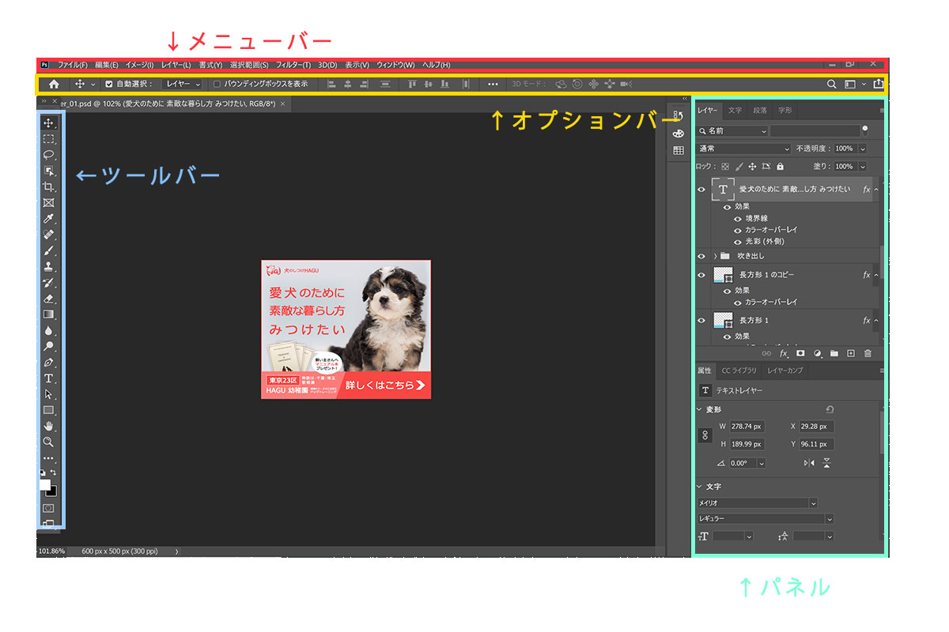Screen dimensions: 949x632
Task: Click the Share icon in options bar
Action: pyautogui.click(x=878, y=84)
